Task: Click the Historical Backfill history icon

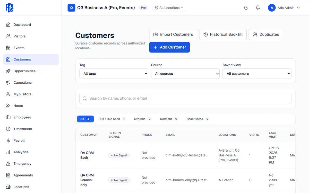Action: [205, 34]
